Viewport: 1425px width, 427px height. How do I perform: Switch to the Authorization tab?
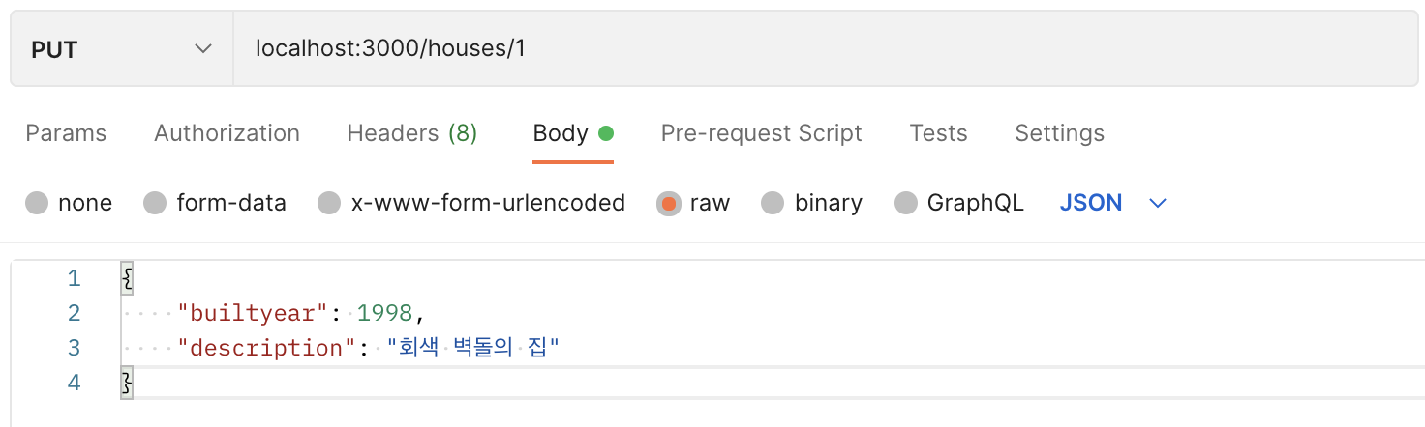pos(227,133)
